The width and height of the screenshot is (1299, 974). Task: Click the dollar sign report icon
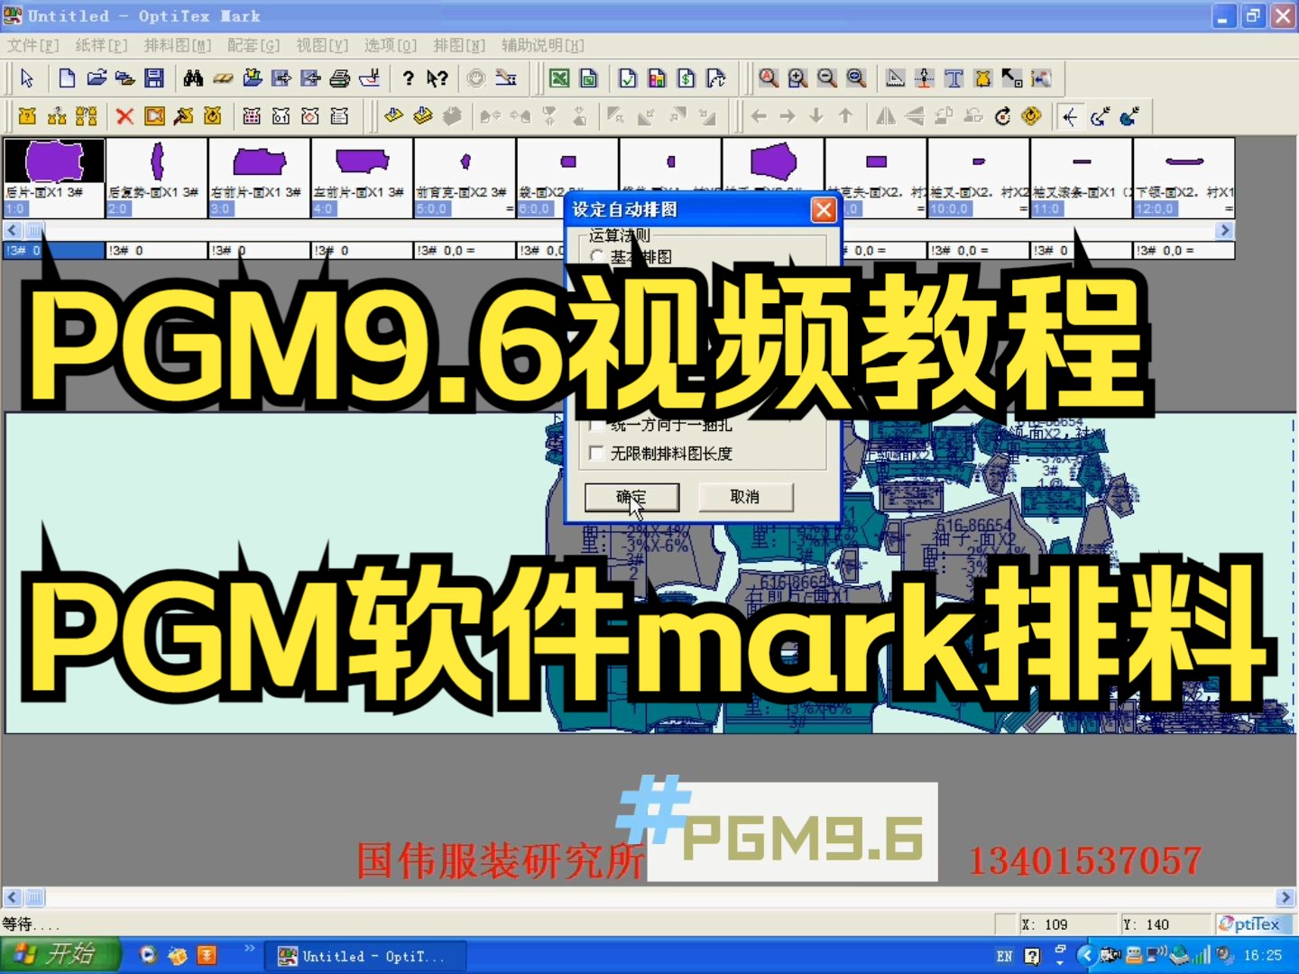pos(686,78)
